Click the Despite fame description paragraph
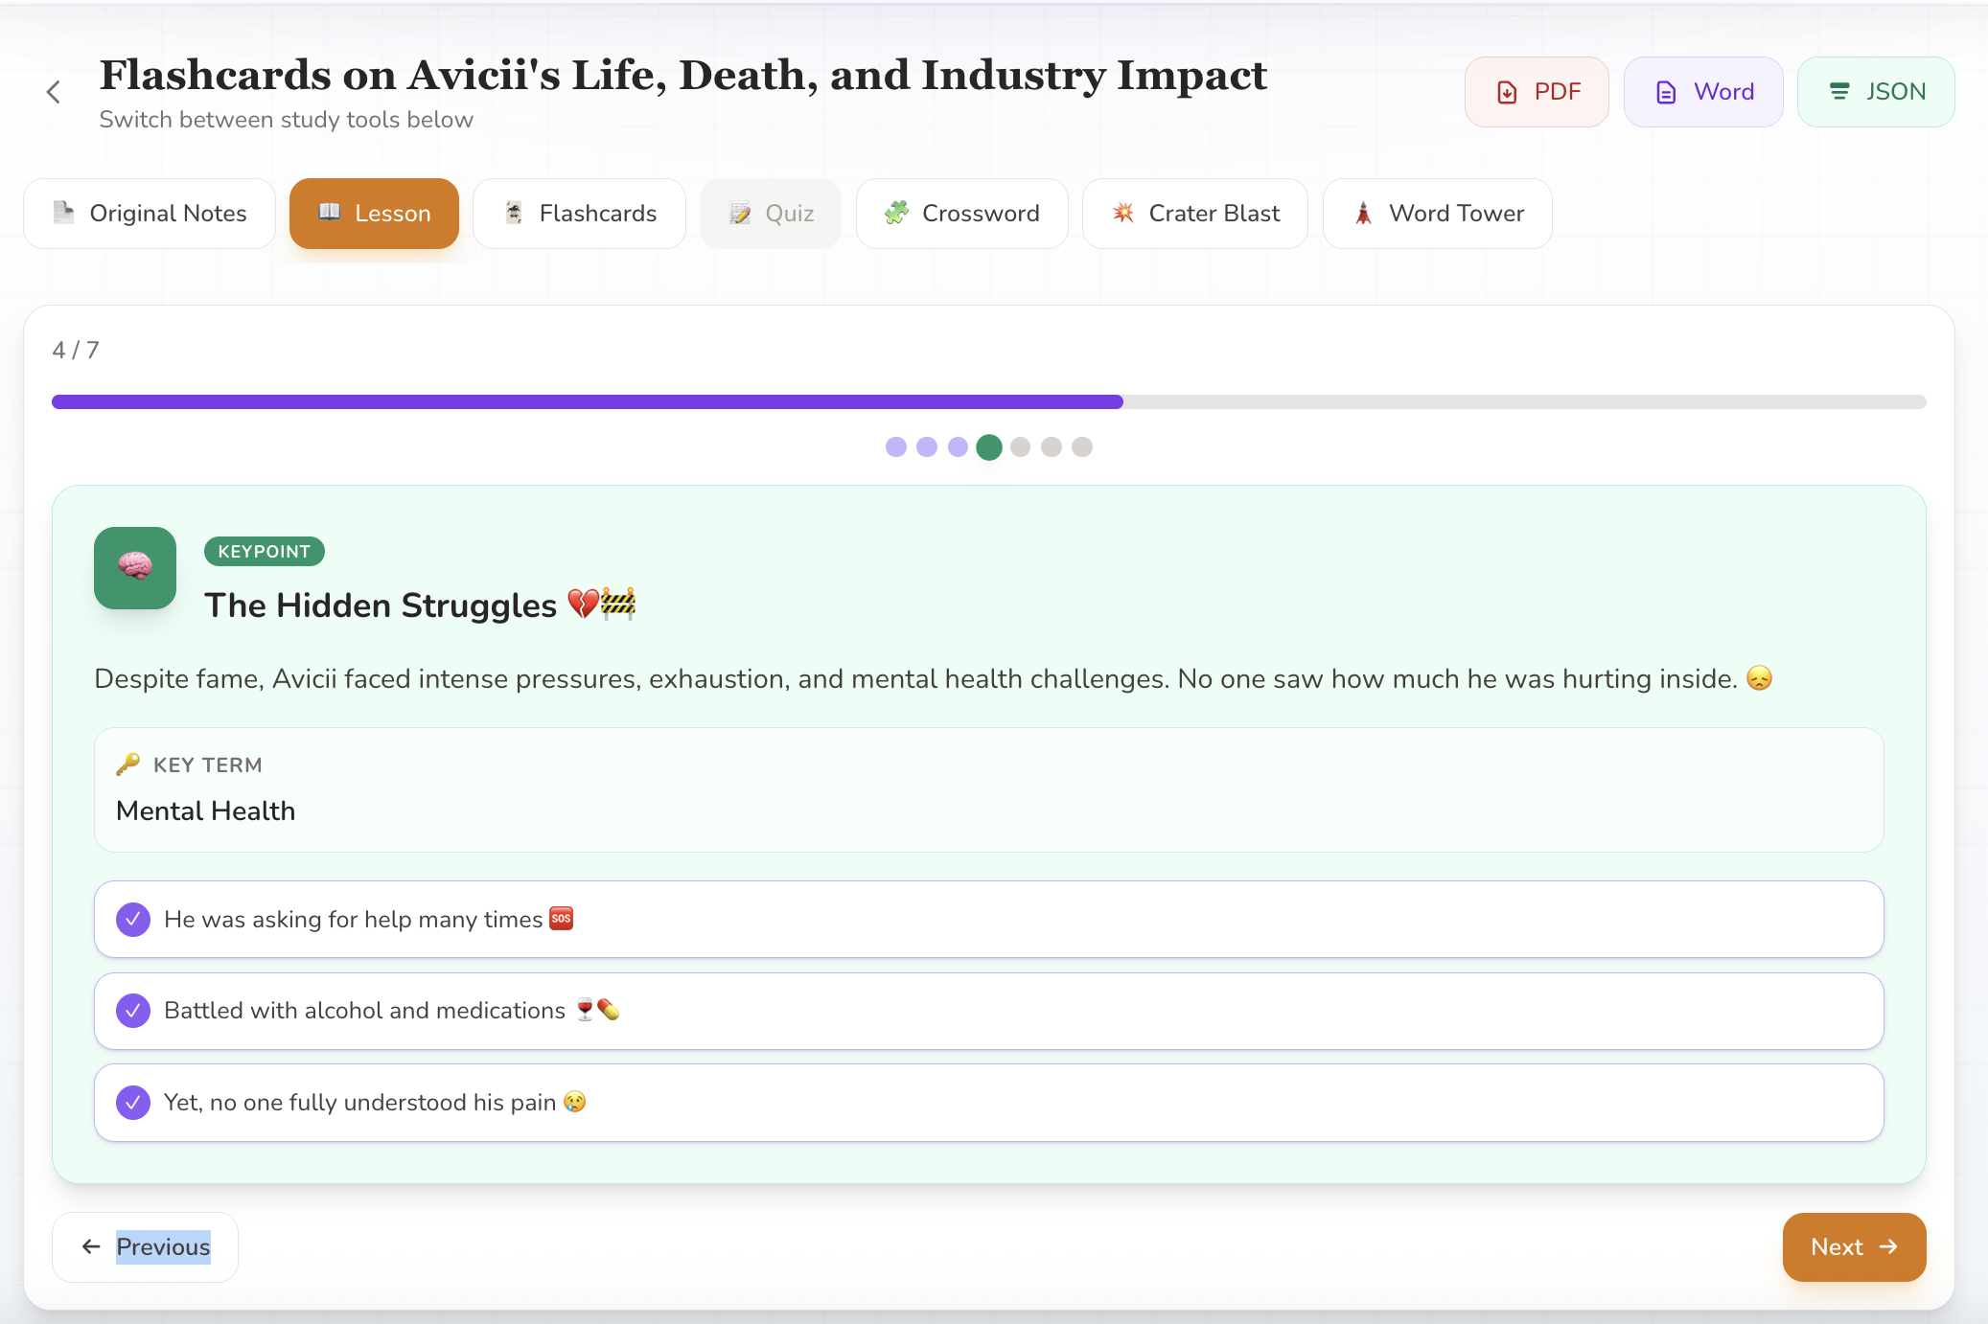 coord(934,678)
